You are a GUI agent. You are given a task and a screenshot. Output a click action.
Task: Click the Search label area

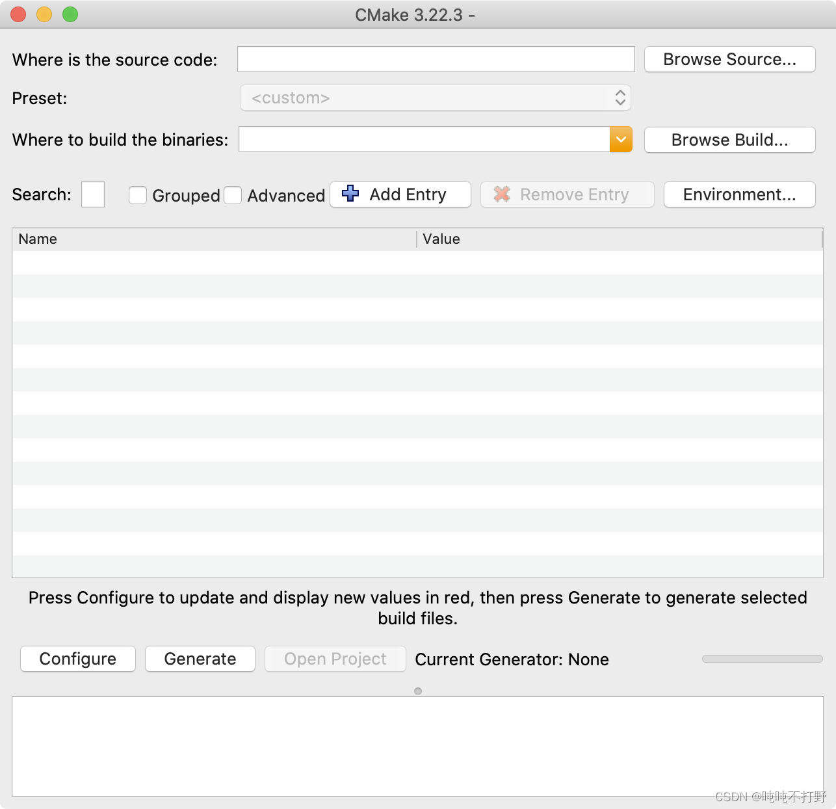(x=41, y=194)
